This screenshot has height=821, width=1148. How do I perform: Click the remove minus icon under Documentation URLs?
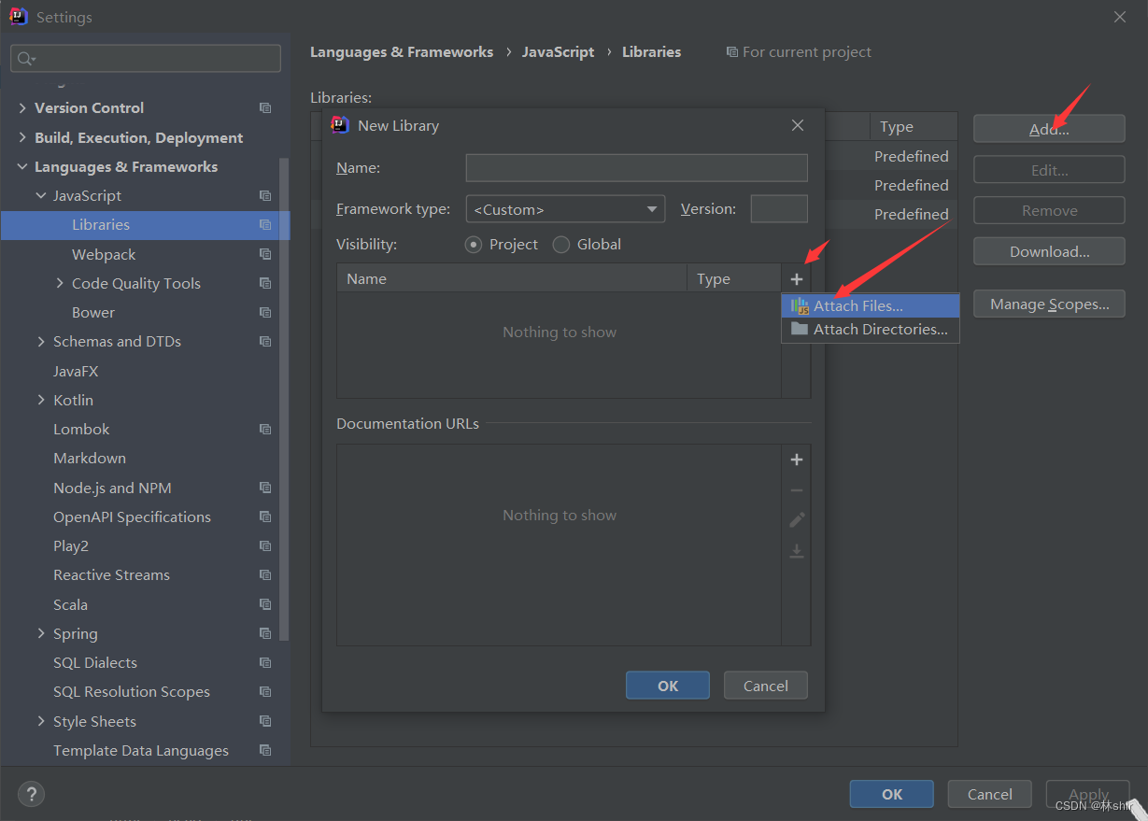click(x=797, y=490)
